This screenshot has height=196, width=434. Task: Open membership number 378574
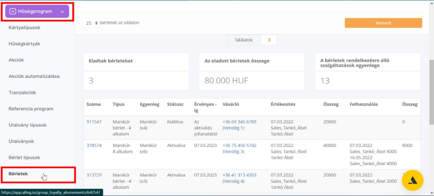pyautogui.click(x=94, y=145)
